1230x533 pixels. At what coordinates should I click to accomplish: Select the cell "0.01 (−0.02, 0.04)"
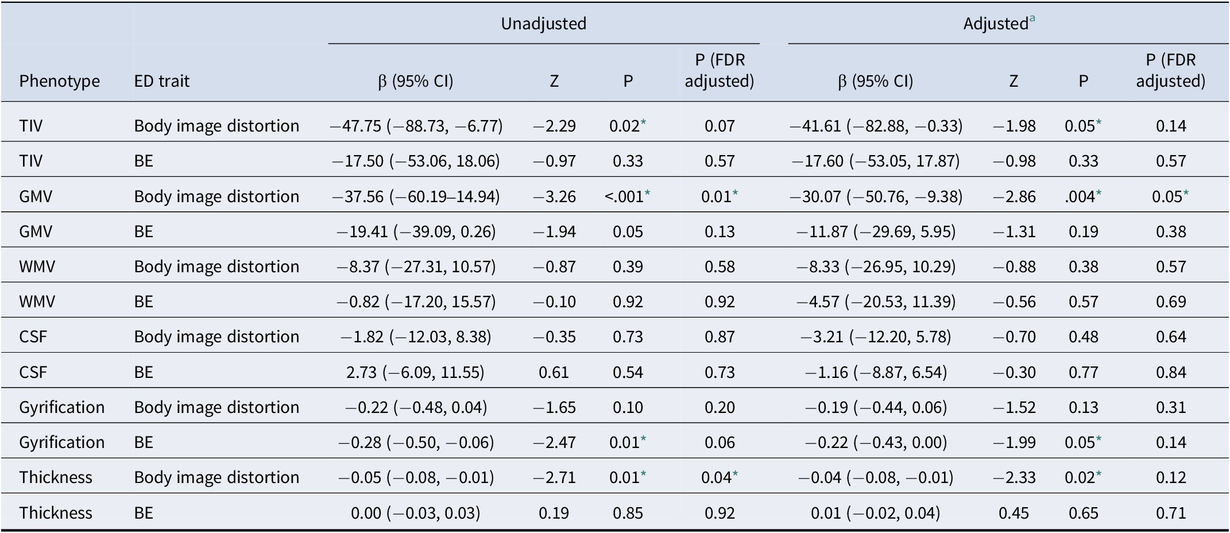(x=875, y=512)
